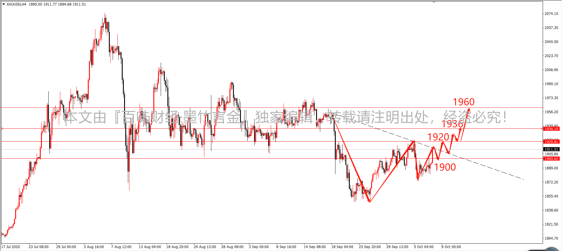Select the left handle of 1936 horizontal line
562x251 pixels.
coord(2,129)
